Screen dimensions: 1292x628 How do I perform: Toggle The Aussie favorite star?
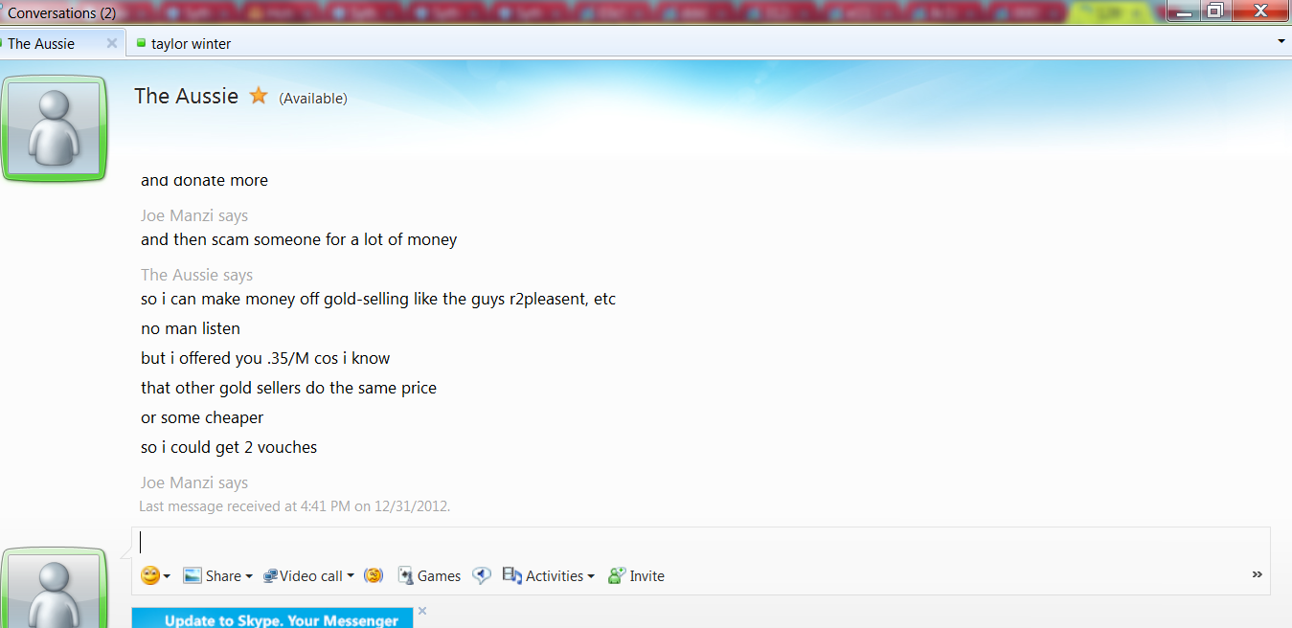[259, 96]
